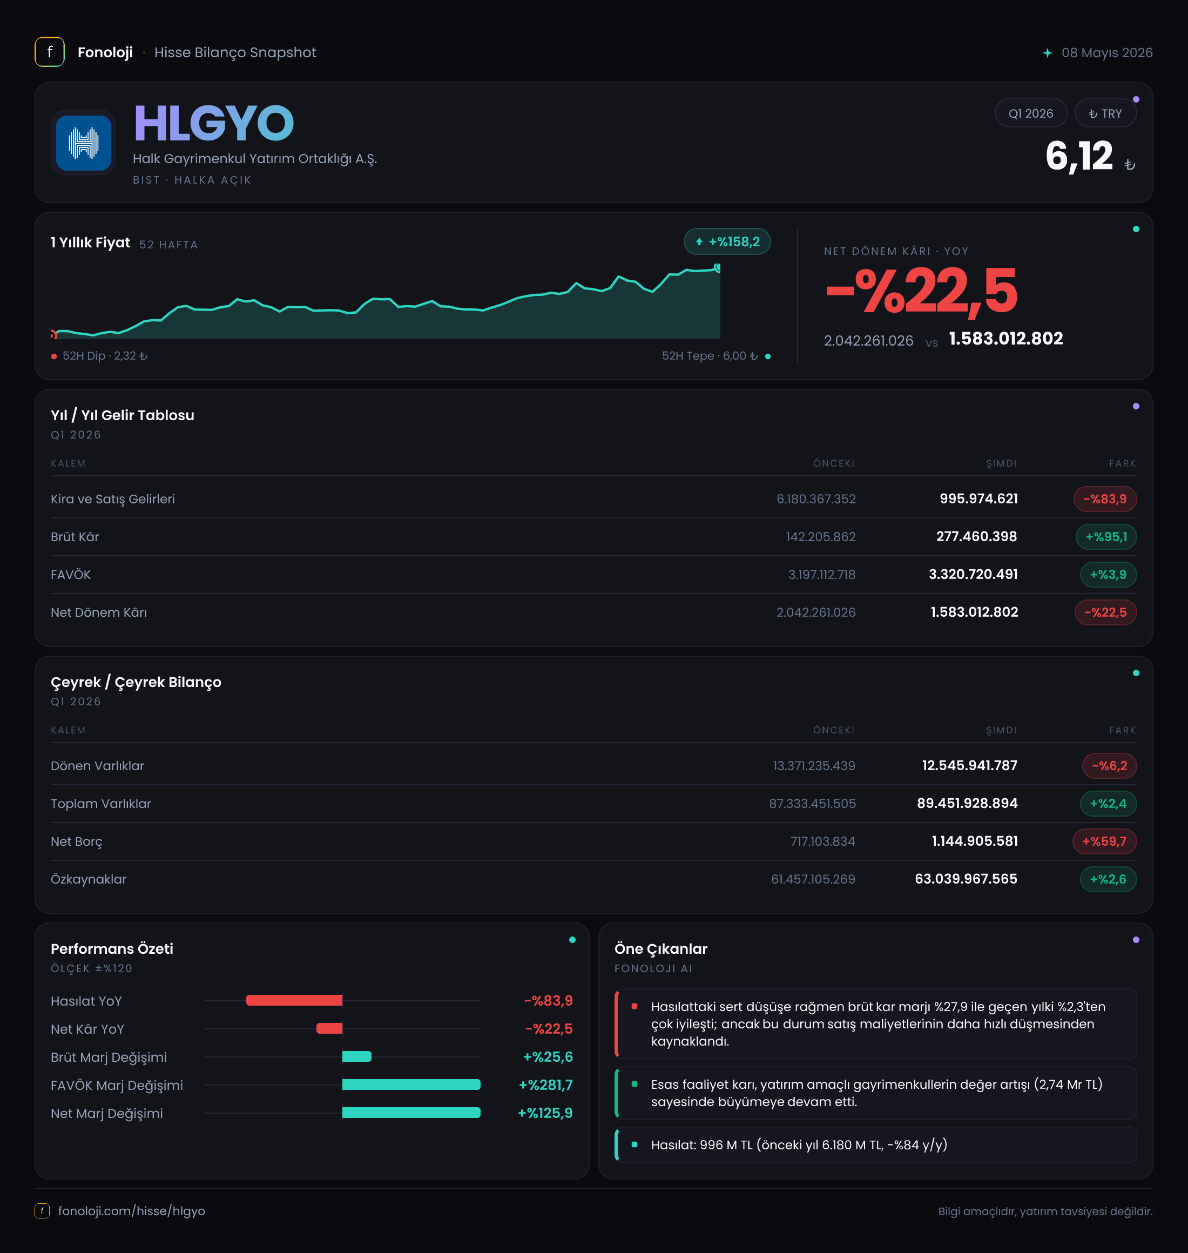Screen dimensions: 1188x1253
Task: Click the green Net Marj Değişimi bar
Action: (411, 1113)
